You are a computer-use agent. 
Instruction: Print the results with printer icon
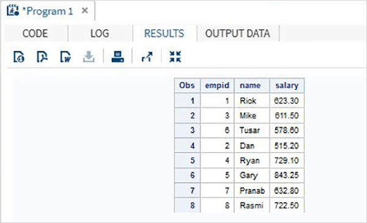coord(117,57)
